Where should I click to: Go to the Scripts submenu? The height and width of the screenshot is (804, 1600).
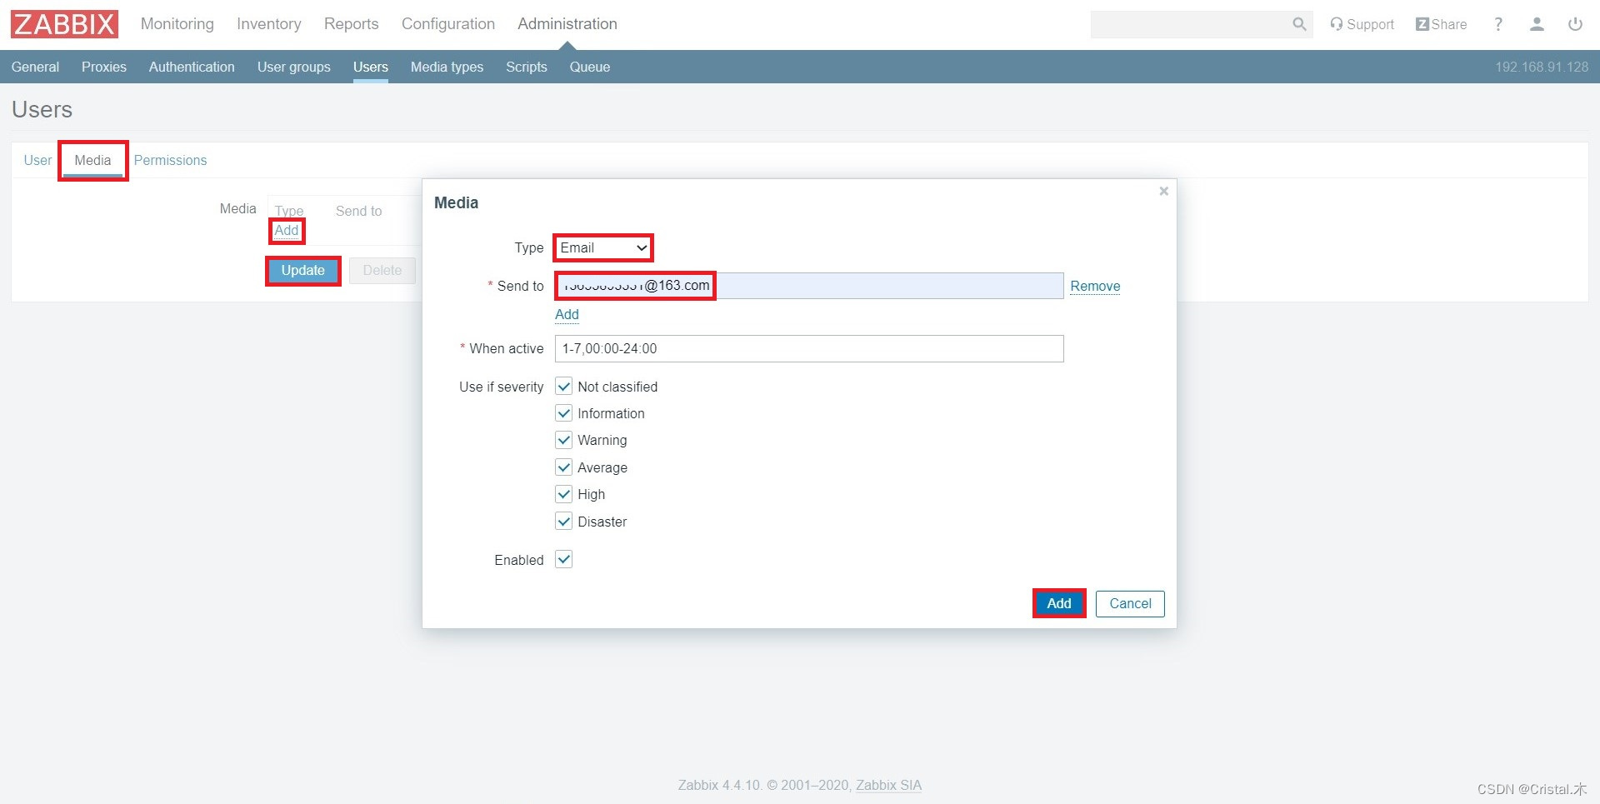527,67
